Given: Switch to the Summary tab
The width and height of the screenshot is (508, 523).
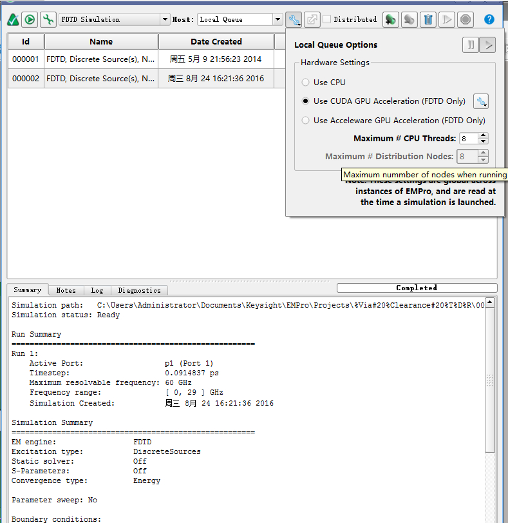Looking at the screenshot, I should 28,290.
